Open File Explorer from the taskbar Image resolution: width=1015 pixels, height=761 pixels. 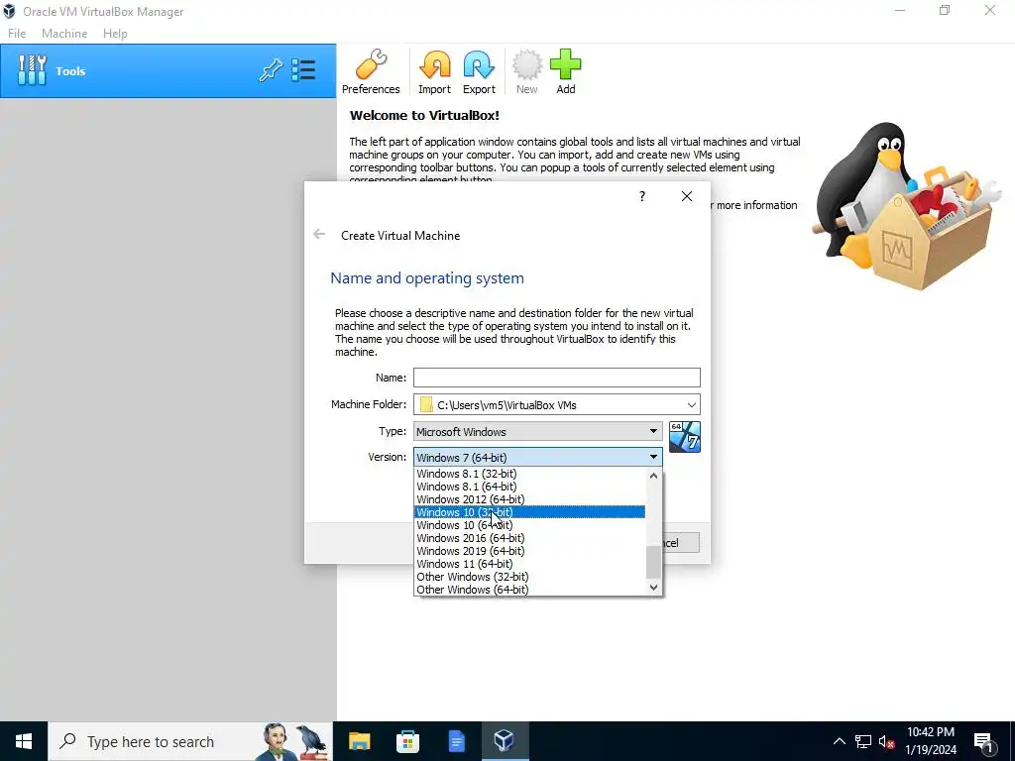click(359, 741)
